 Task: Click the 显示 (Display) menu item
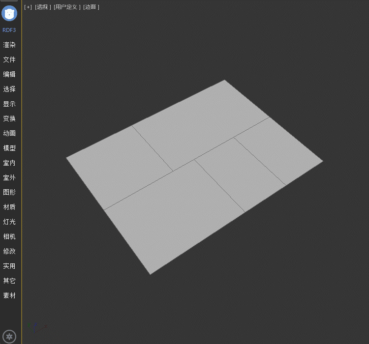tap(9, 104)
